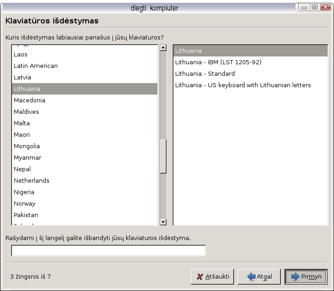
Task: Click the Atgal back button
Action: tap(259, 277)
